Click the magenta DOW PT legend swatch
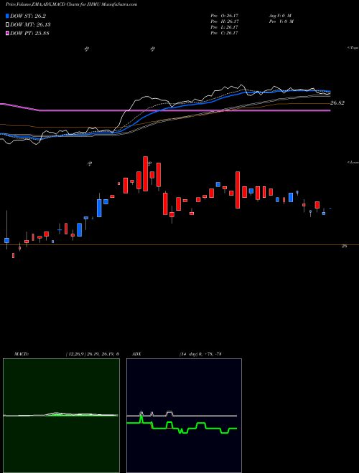 pos(8,33)
